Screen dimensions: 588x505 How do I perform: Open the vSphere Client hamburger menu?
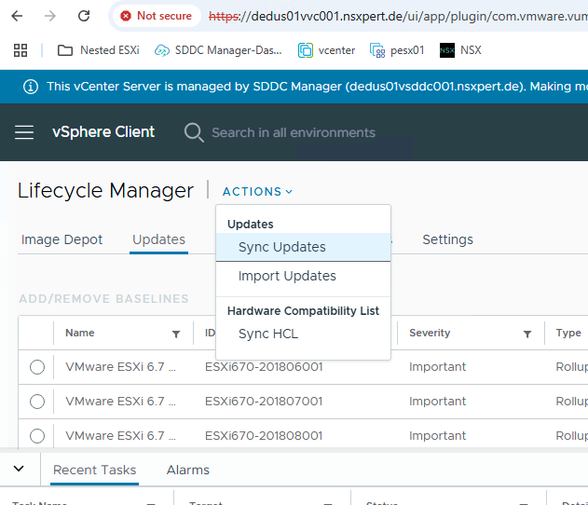[x=24, y=132]
